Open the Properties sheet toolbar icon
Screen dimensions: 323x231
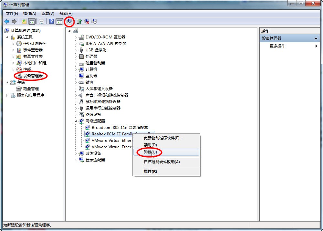pos(41,21)
